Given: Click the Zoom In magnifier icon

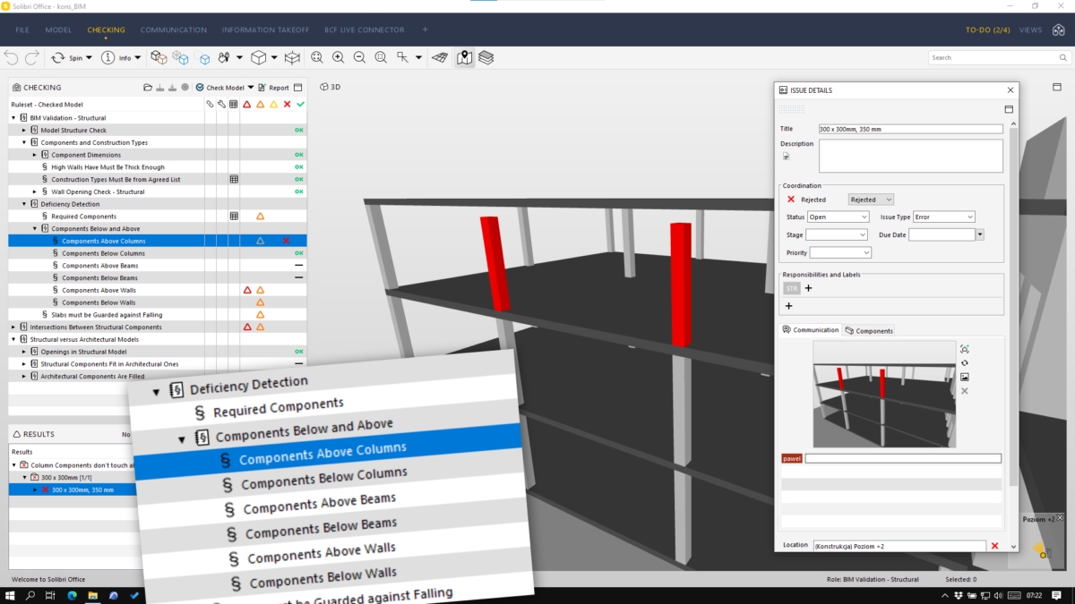Looking at the screenshot, I should [x=338, y=57].
